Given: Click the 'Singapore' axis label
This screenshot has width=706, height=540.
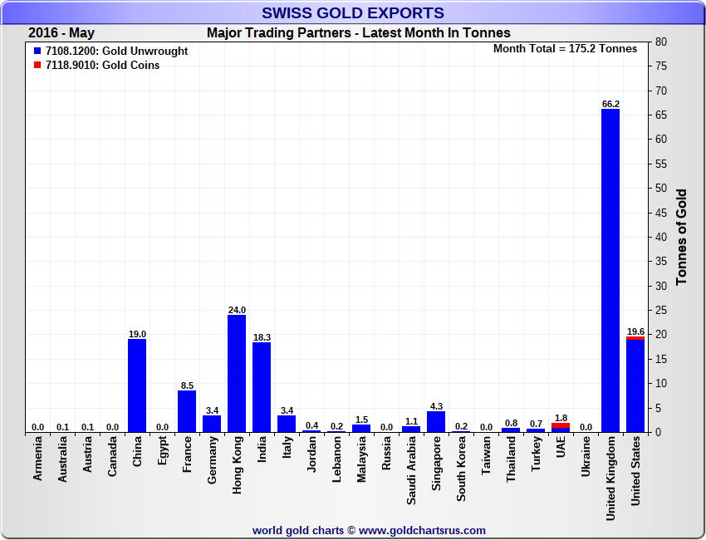Looking at the screenshot, I should click(x=436, y=464).
